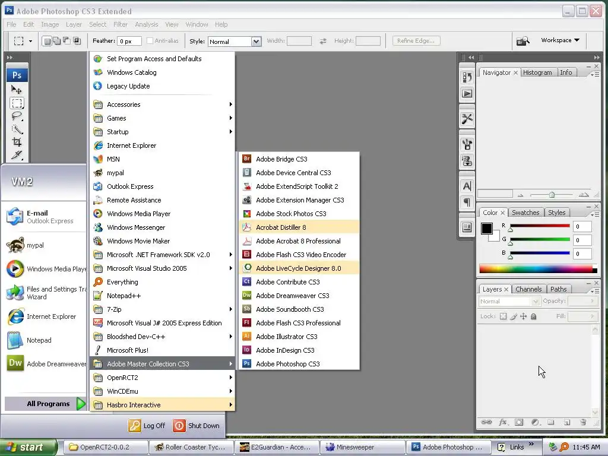Click the red R color slider
The width and height of the screenshot is (608, 456).
[540, 226]
